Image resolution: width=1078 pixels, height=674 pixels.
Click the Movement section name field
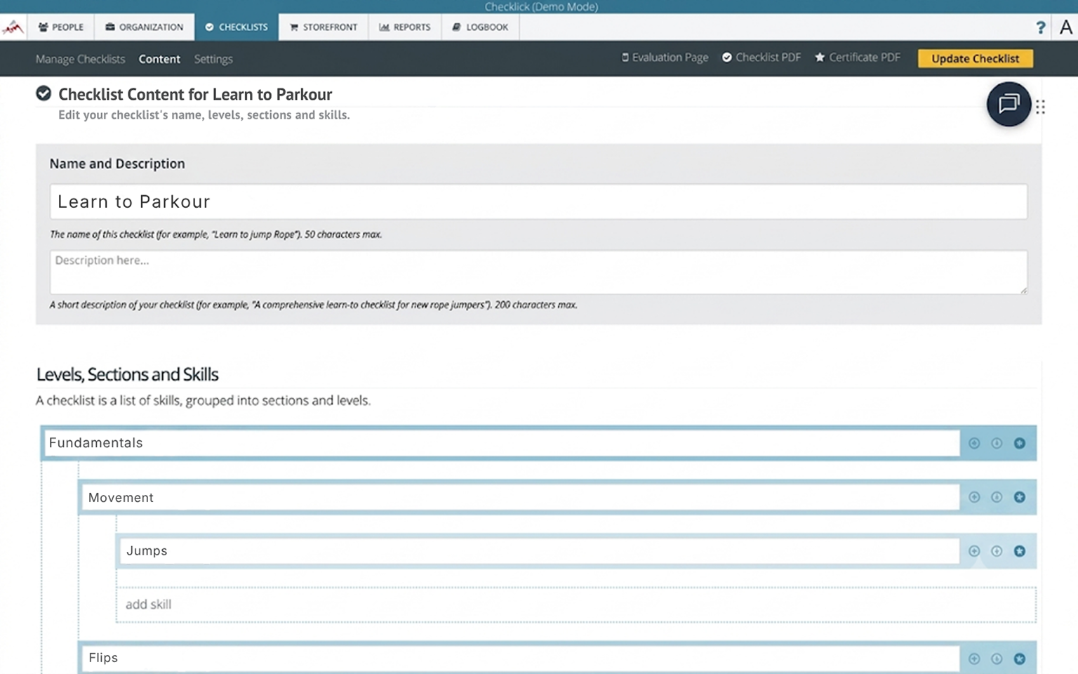click(x=521, y=497)
